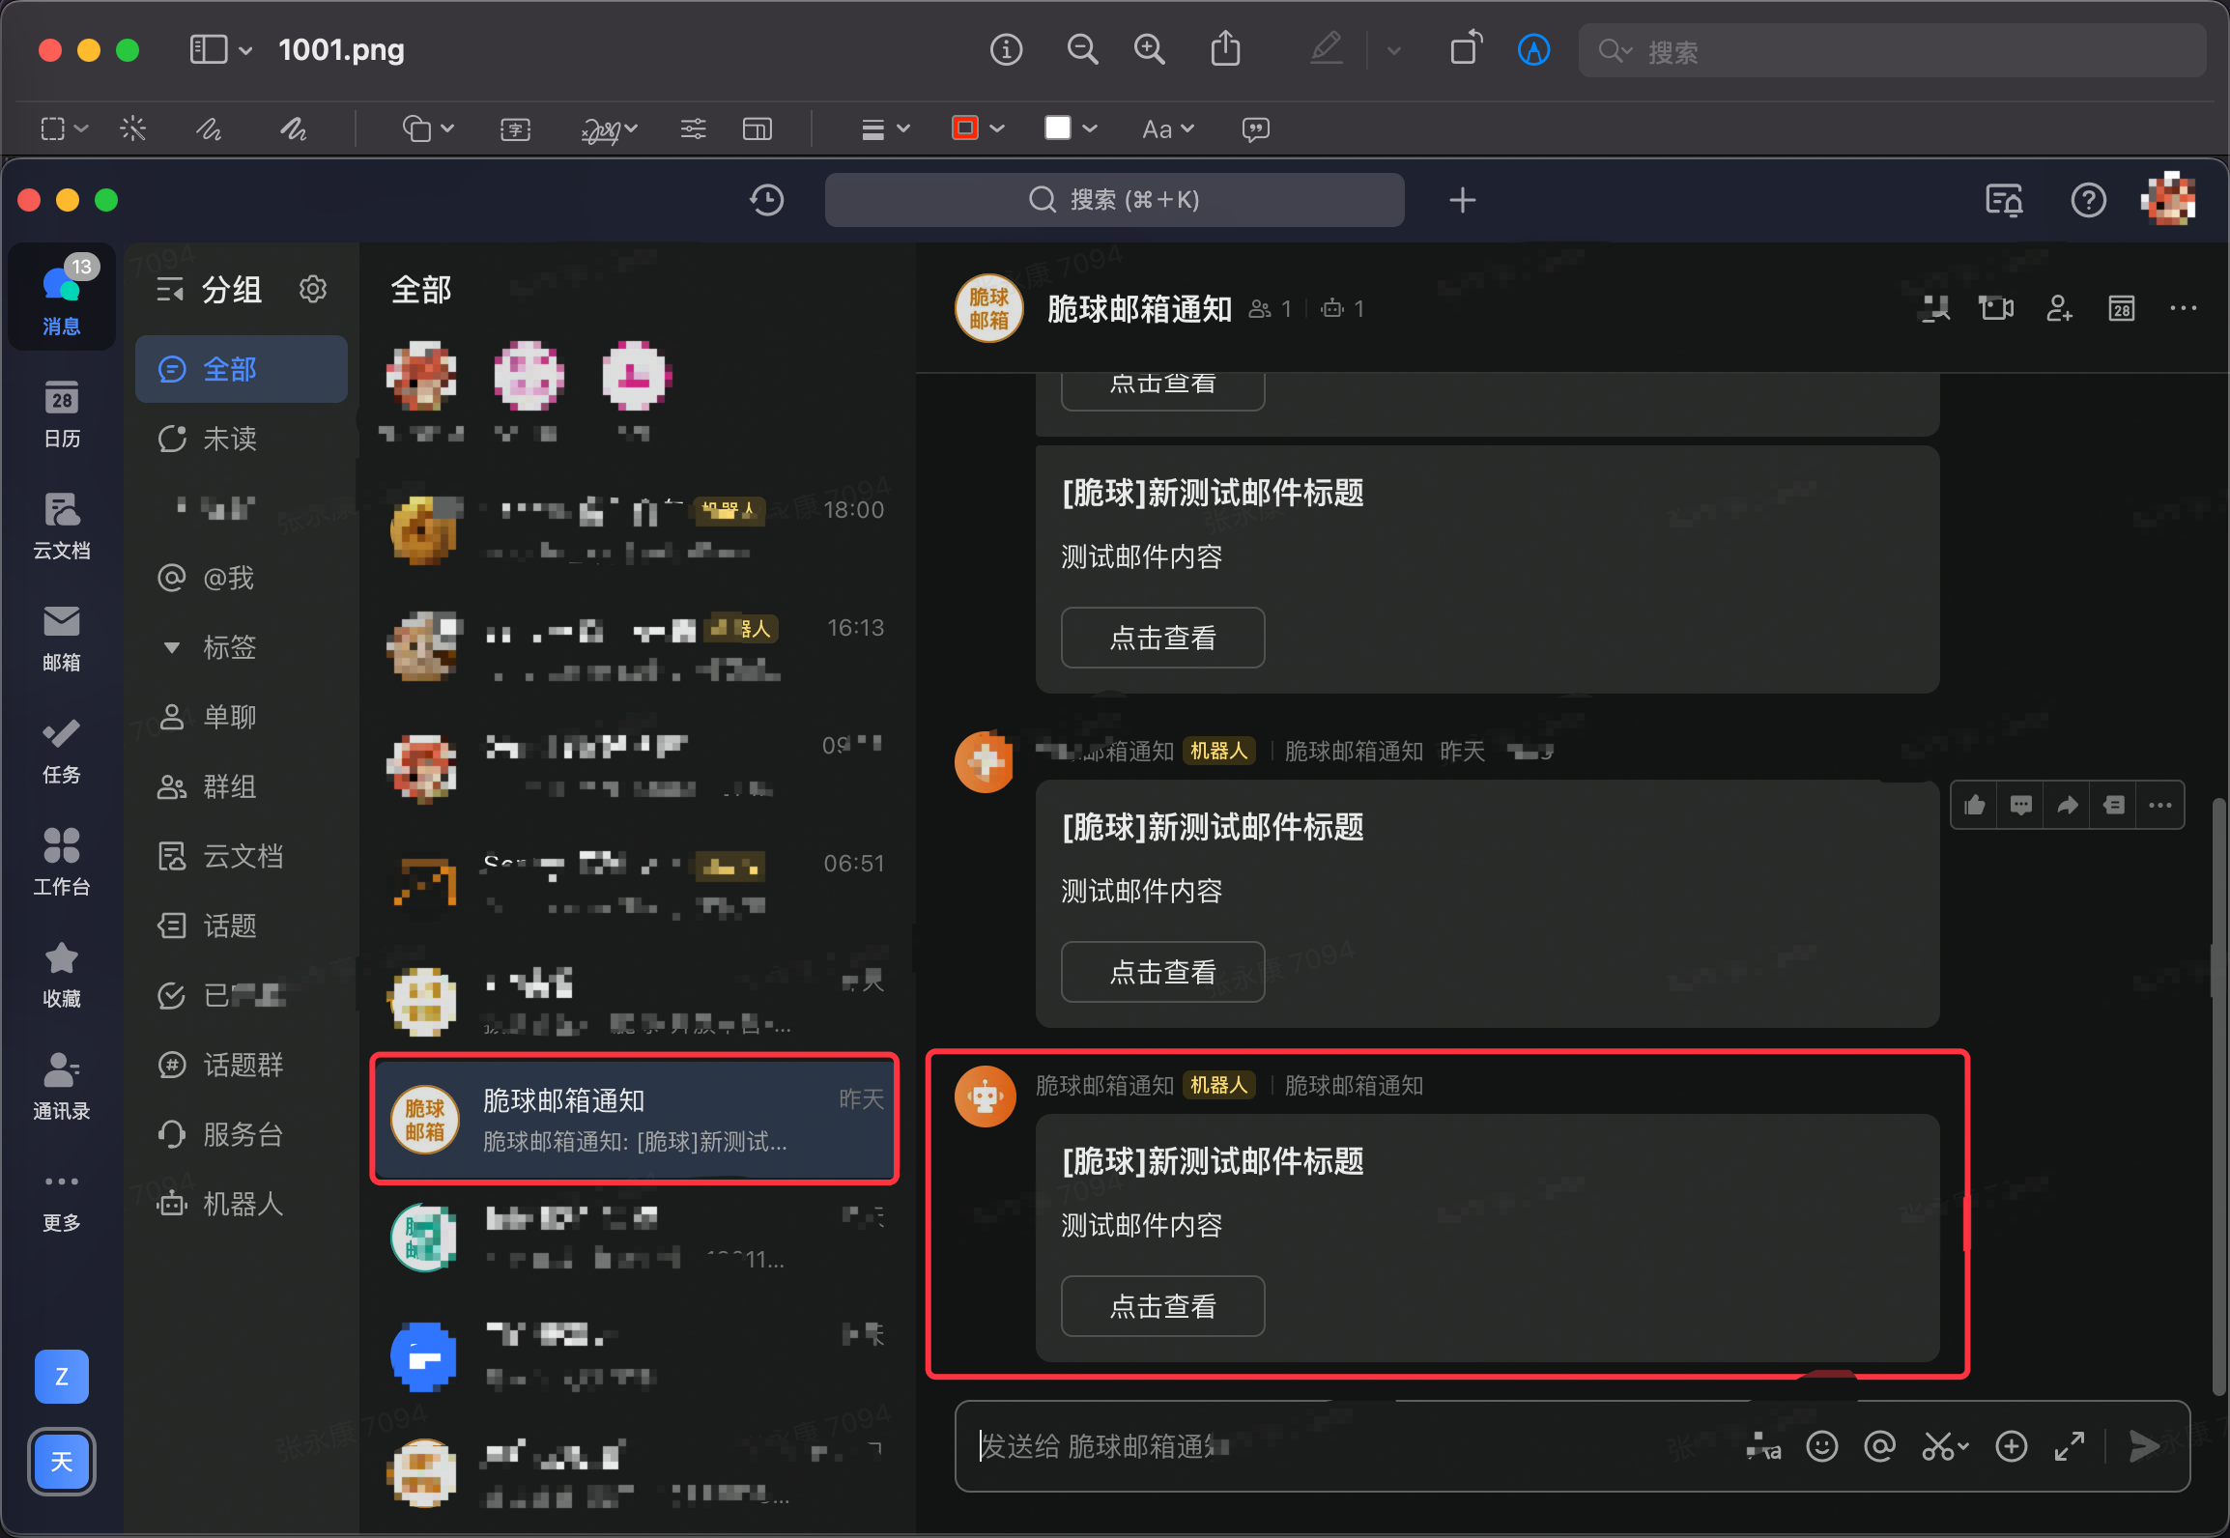The width and height of the screenshot is (2230, 1538).
Task: Click the 搜索 (⌘+K) search bar
Action: click(1114, 200)
